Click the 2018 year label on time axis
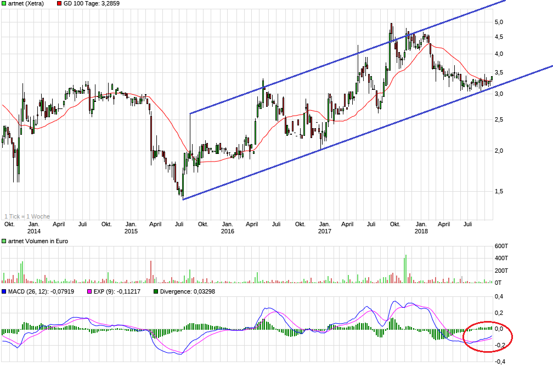The width and height of the screenshot is (553, 367). click(x=421, y=231)
